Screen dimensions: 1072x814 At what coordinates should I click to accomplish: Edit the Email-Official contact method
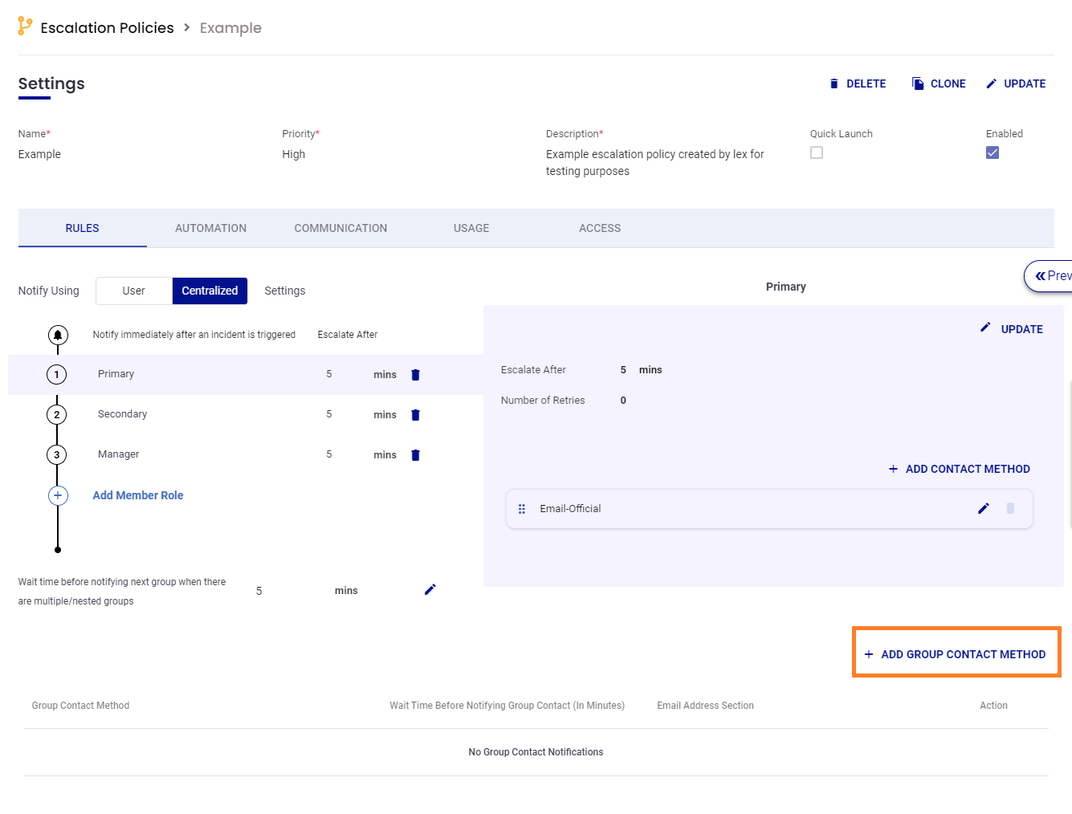(983, 508)
